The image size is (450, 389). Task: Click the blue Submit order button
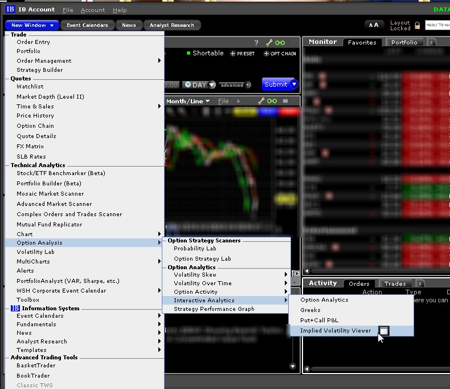tap(276, 84)
